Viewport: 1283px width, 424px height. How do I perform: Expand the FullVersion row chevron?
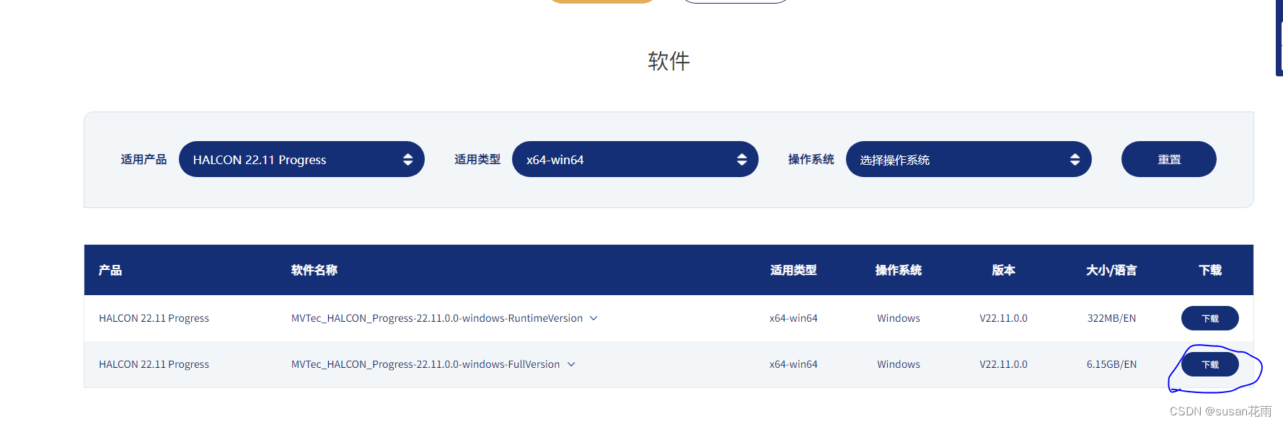[571, 364]
